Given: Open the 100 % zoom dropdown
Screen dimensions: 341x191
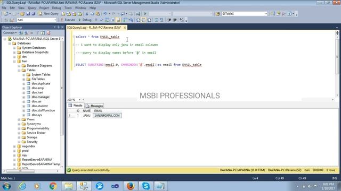Looking at the screenshot, I should pyautogui.click(x=79, y=100).
